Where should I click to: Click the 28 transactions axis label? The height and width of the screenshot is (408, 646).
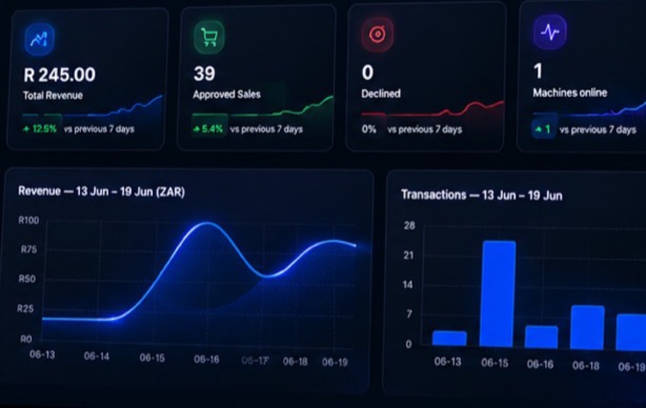[409, 226]
